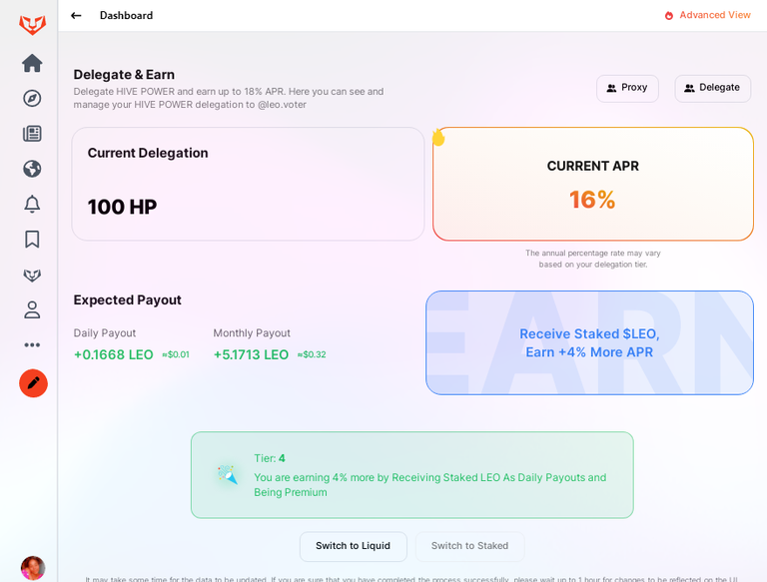
Task: Click the red pencil compose button
Action: (x=33, y=383)
